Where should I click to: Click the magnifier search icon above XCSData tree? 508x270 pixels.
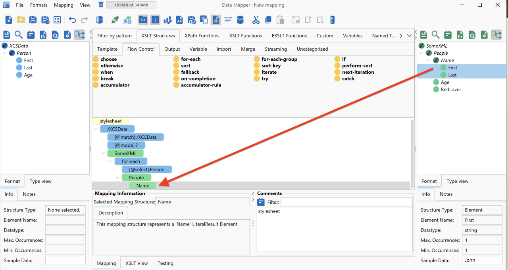pyautogui.click(x=19, y=35)
